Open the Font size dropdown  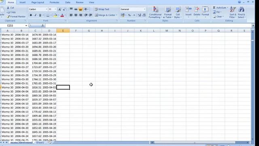55,9
